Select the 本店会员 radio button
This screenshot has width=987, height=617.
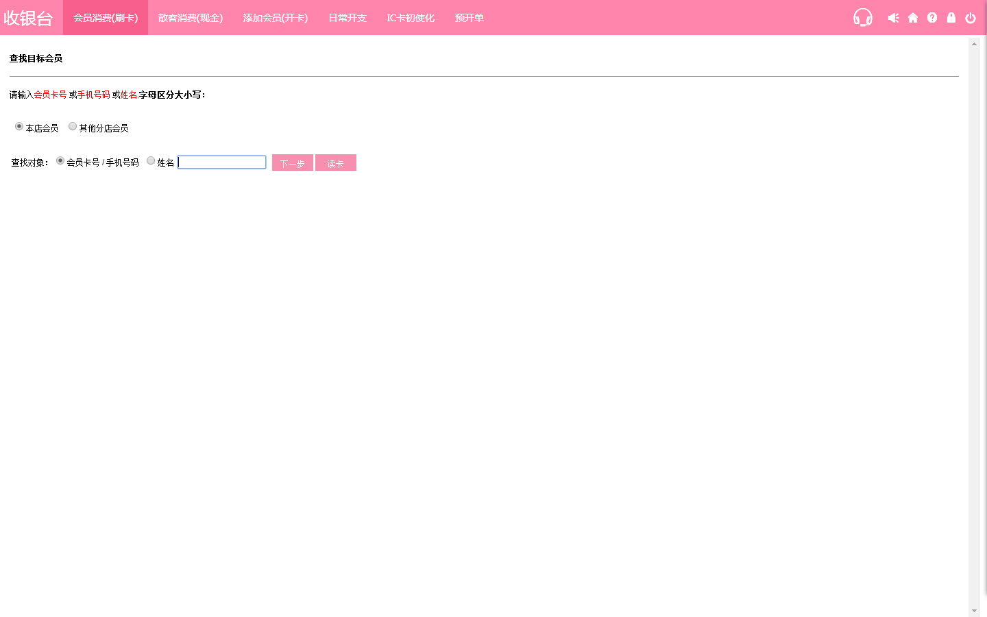(x=19, y=127)
